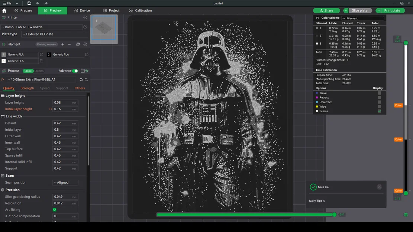Image resolution: width=413 pixels, height=232 pixels.
Task: Click the Home icon in the toolbar
Action: pyautogui.click(x=4, y=10)
